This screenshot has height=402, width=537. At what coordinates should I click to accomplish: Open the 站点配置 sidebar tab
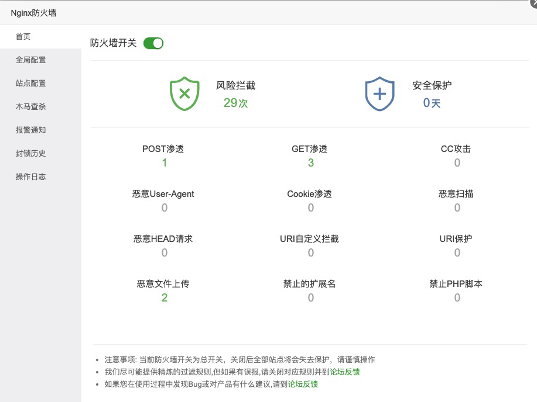tap(41, 83)
